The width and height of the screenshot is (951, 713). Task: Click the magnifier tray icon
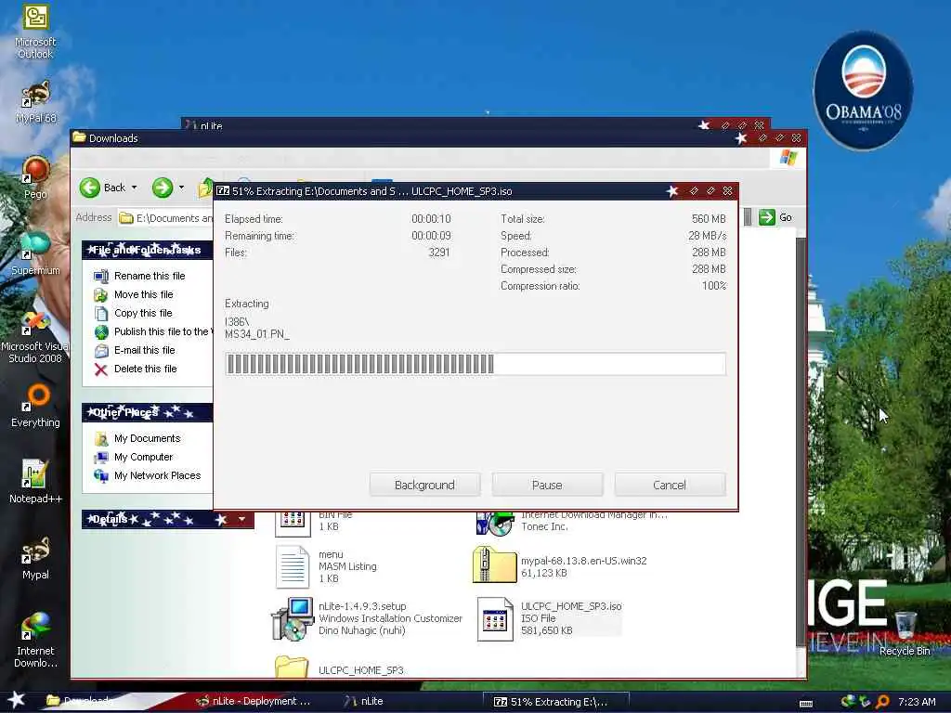point(883,702)
